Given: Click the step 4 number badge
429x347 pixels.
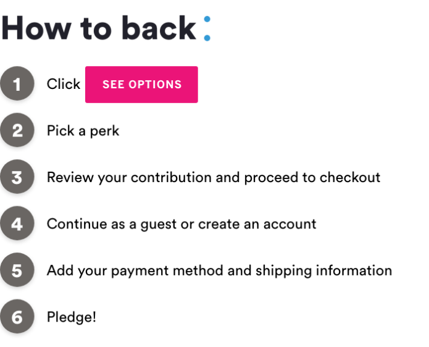Looking at the screenshot, I should [17, 224].
